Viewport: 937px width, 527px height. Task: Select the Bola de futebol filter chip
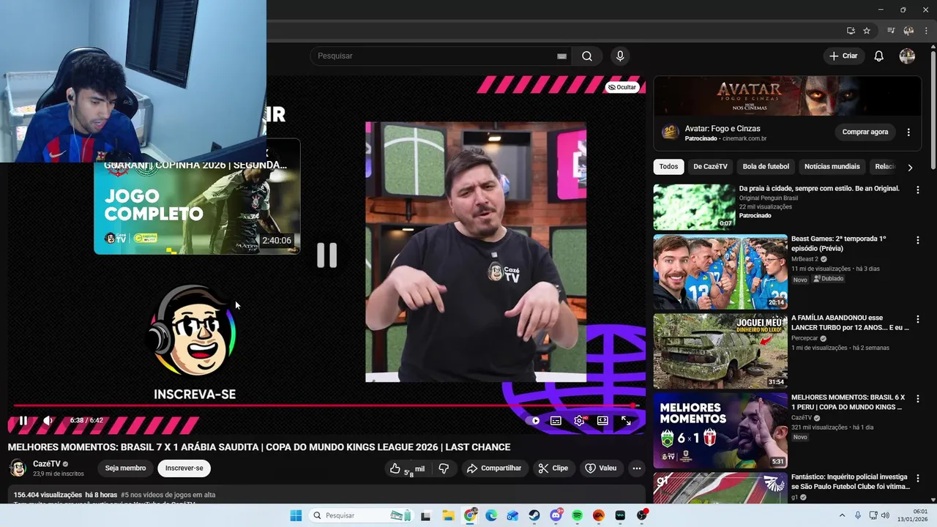pos(766,167)
